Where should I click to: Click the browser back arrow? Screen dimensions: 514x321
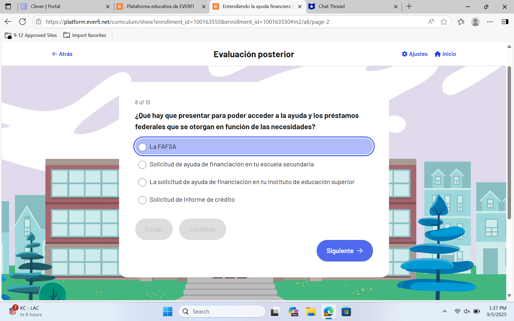coord(8,22)
